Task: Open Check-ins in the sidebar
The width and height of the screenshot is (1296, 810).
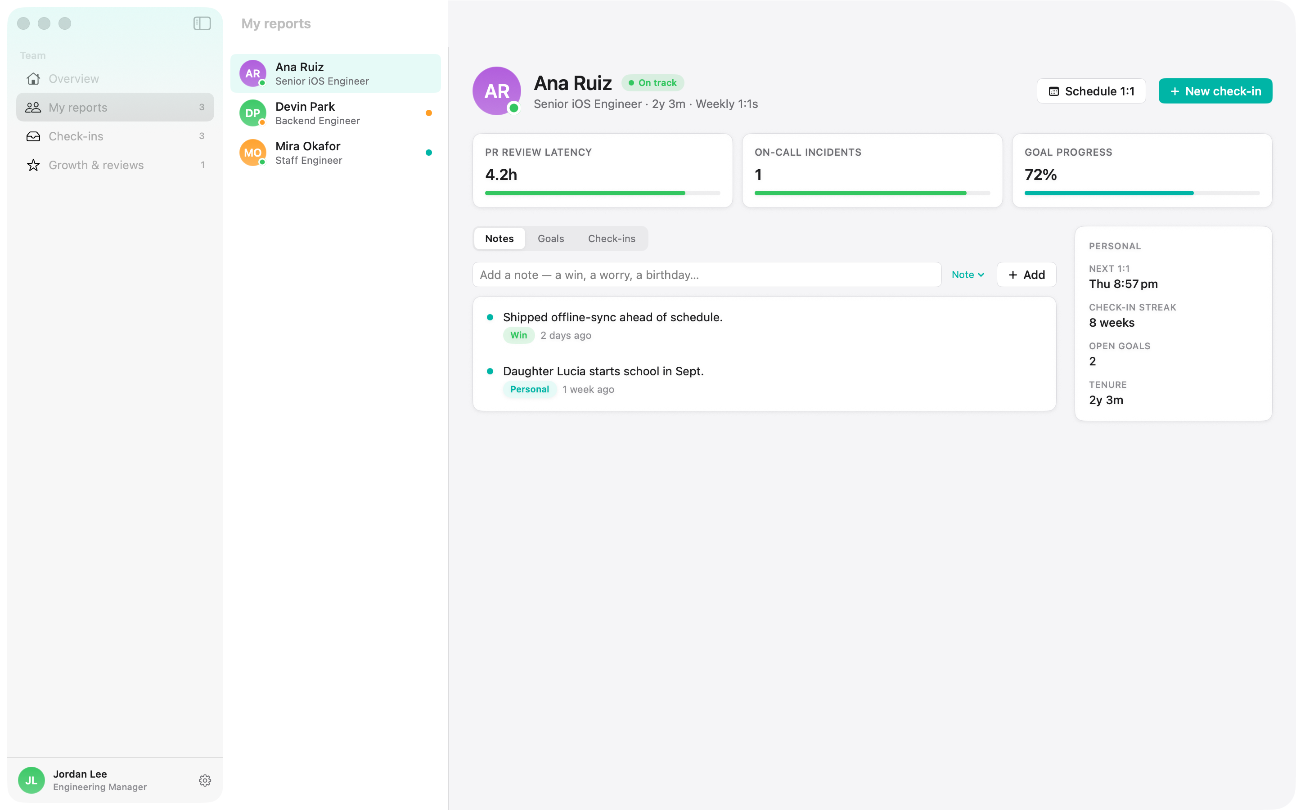Action: point(115,136)
